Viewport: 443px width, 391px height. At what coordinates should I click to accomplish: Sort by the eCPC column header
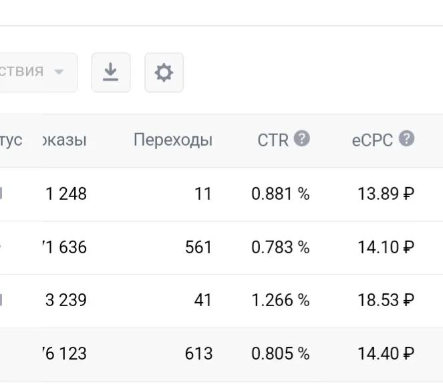[x=372, y=140]
